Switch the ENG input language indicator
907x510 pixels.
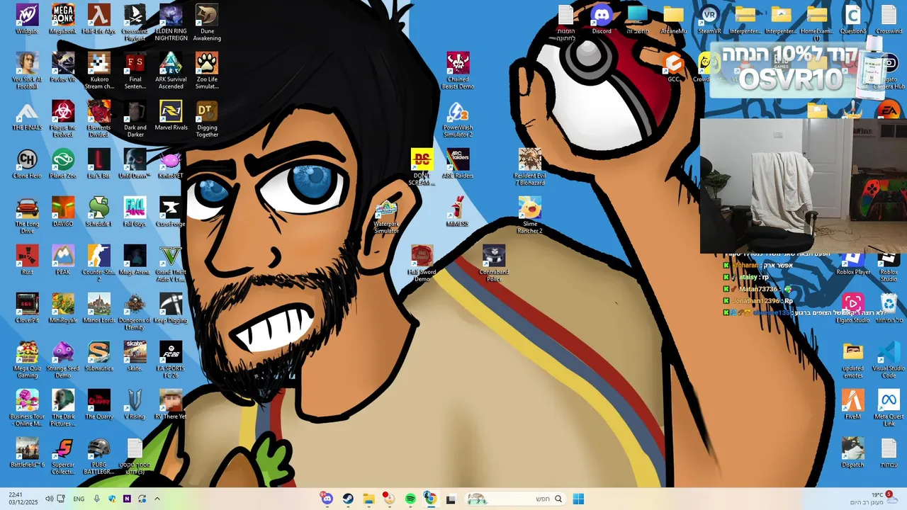point(79,499)
